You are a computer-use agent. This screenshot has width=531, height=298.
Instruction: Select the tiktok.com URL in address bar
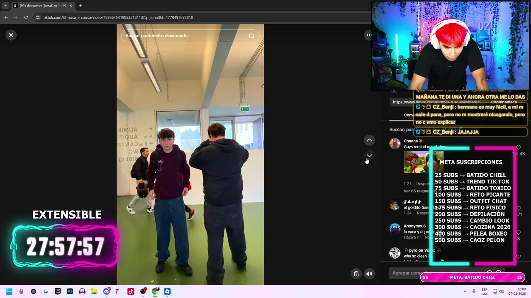[118, 17]
